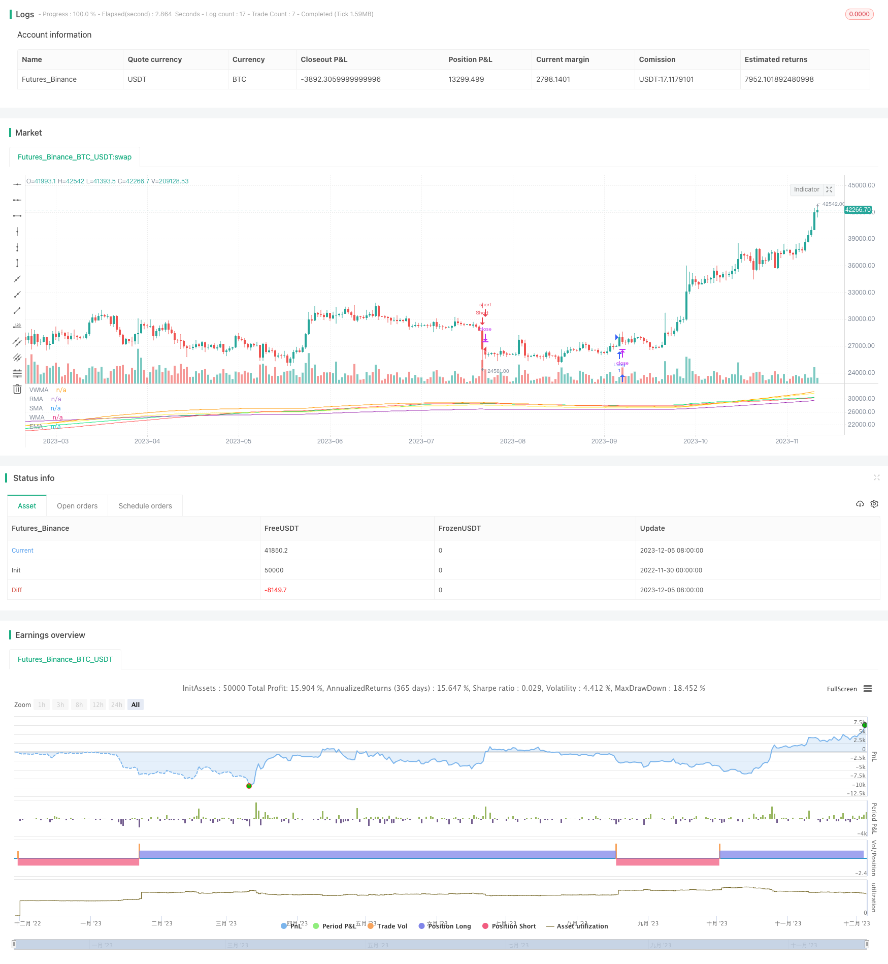The height and width of the screenshot is (964, 888).
Task: Switch to the Asset tab
Action: point(27,506)
